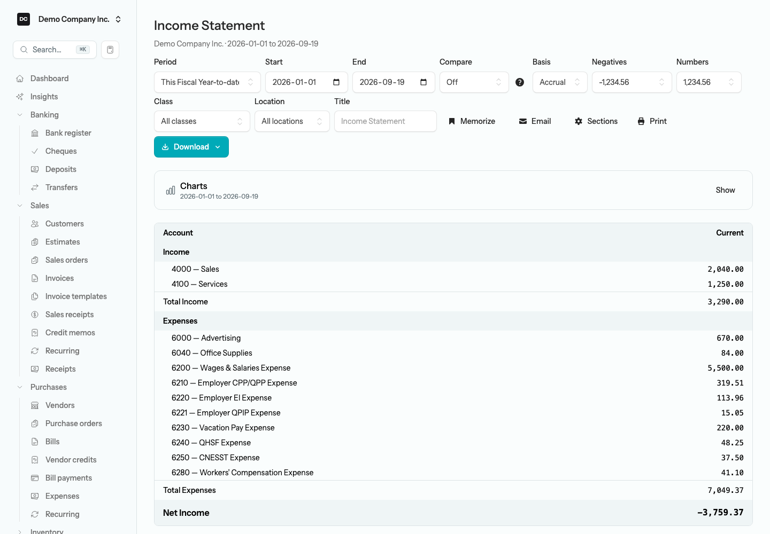Click the Transfers arrows icon
Screen dimensions: 770x534
pyautogui.click(x=35, y=187)
